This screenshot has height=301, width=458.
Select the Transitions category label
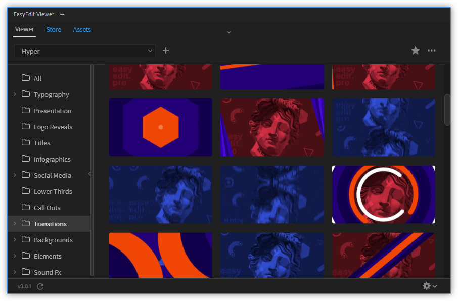(x=50, y=224)
